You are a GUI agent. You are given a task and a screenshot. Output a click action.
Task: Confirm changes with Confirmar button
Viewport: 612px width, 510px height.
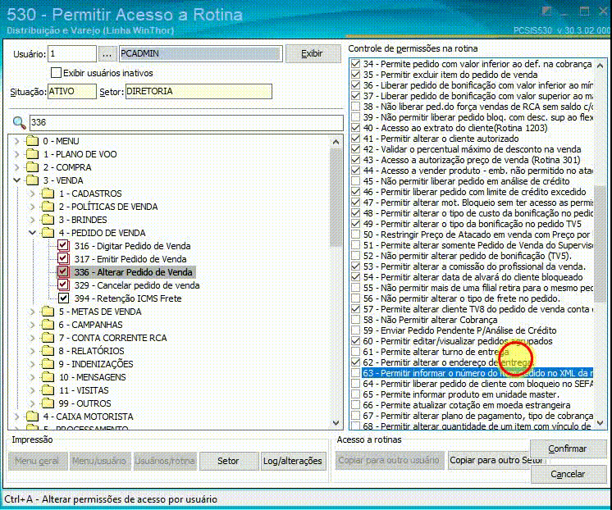pyautogui.click(x=568, y=449)
